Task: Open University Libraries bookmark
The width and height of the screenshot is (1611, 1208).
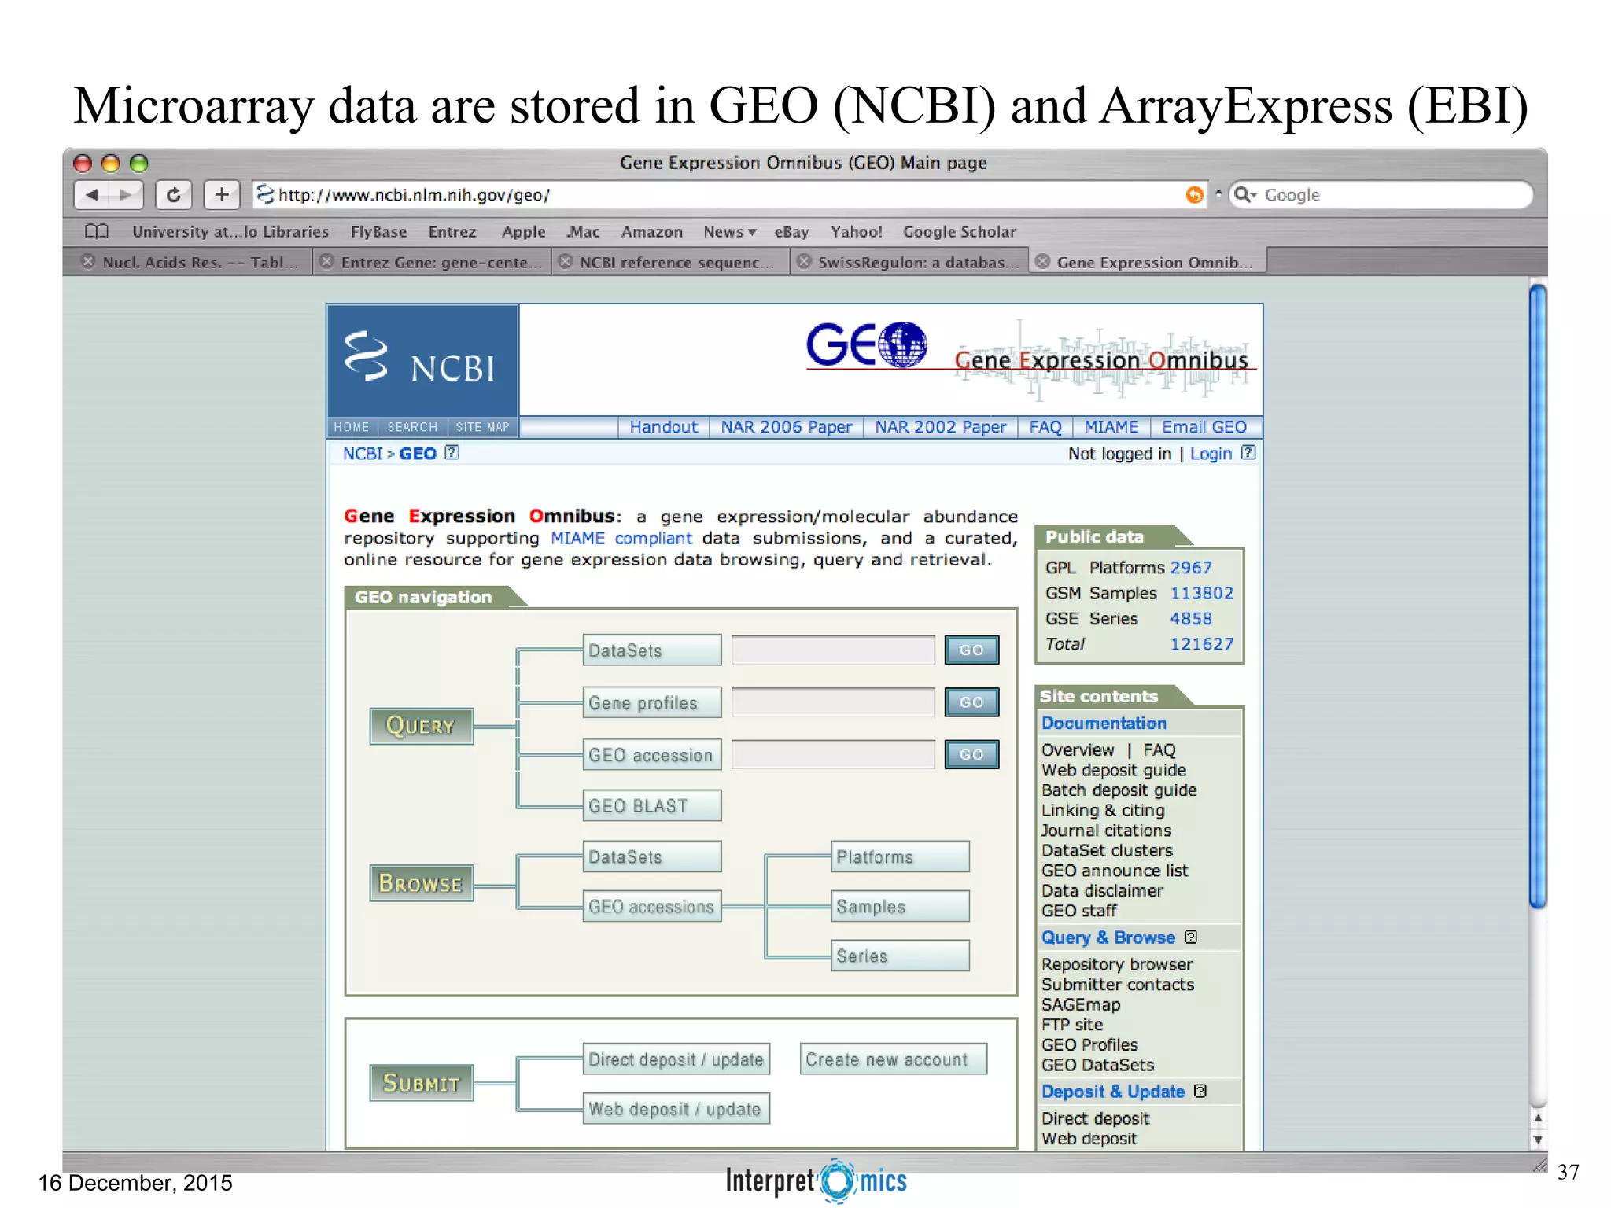Action: 230,232
